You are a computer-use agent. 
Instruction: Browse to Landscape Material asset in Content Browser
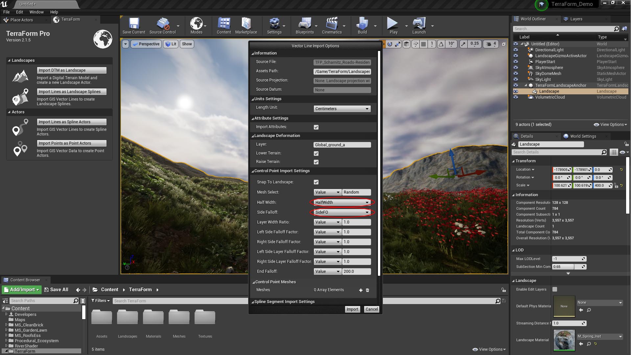coord(589,344)
